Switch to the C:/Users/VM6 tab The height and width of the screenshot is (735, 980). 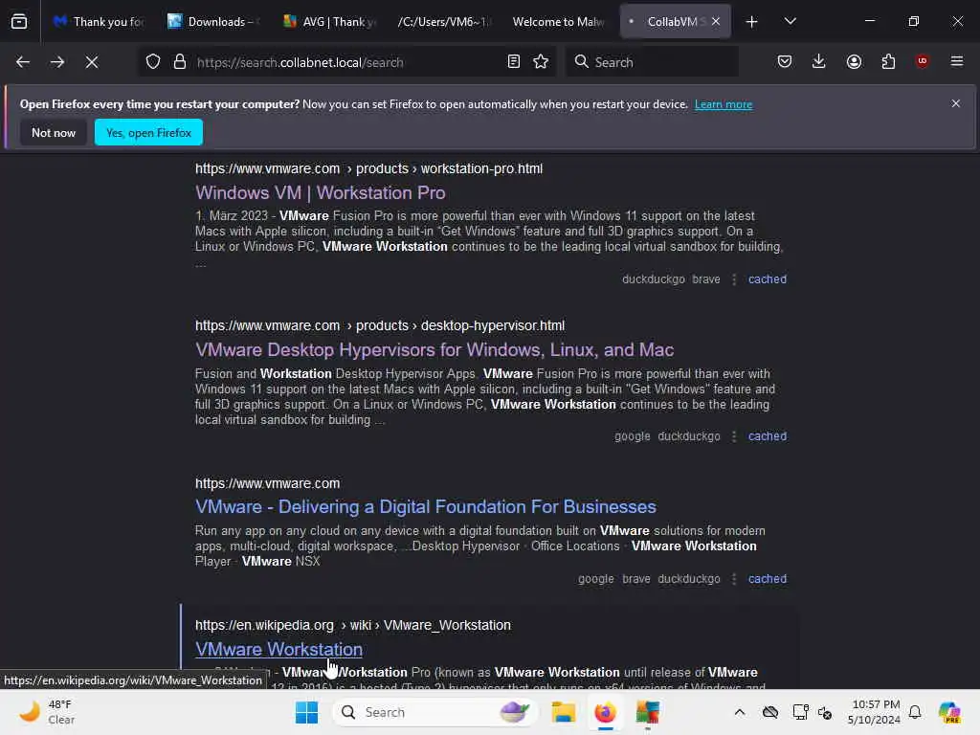[x=444, y=22]
